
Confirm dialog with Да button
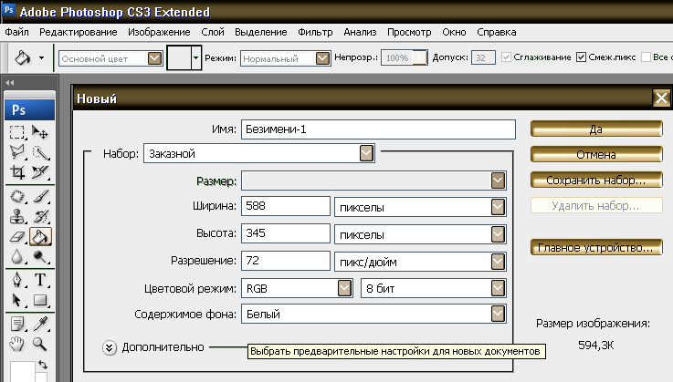(596, 129)
